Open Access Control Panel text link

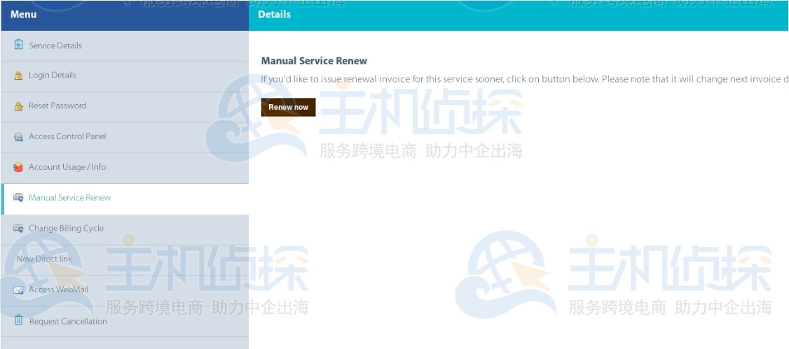(x=67, y=137)
